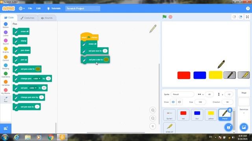
Task: Click the when flag clicked hat block
Action: [89, 37]
